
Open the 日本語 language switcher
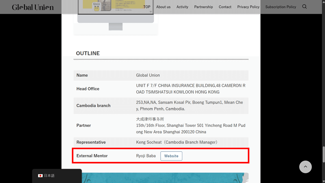(x=57, y=176)
